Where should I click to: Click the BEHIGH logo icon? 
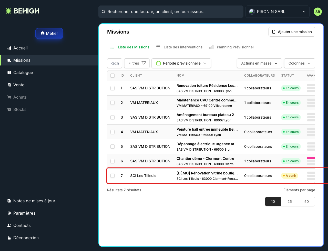point(9,11)
